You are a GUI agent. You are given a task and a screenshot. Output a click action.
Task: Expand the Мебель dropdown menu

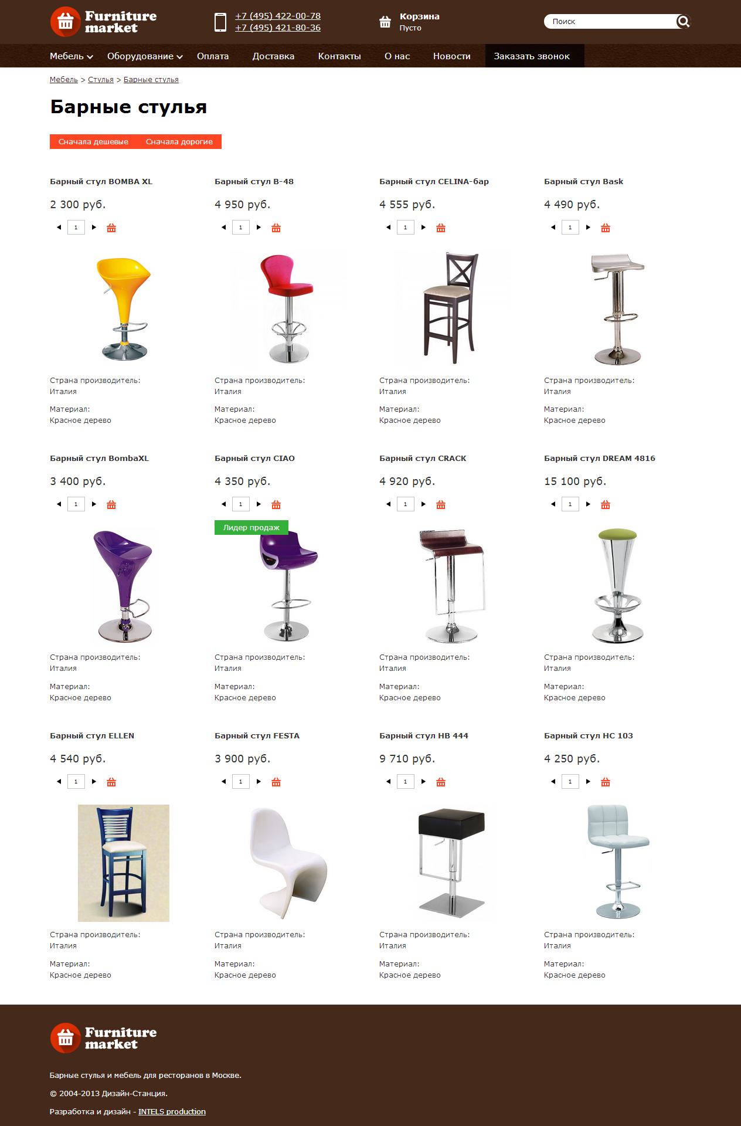[x=71, y=56]
